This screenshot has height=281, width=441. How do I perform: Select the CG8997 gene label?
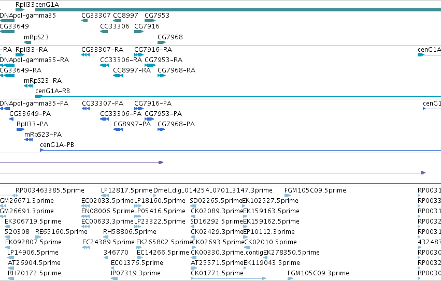[125, 16]
